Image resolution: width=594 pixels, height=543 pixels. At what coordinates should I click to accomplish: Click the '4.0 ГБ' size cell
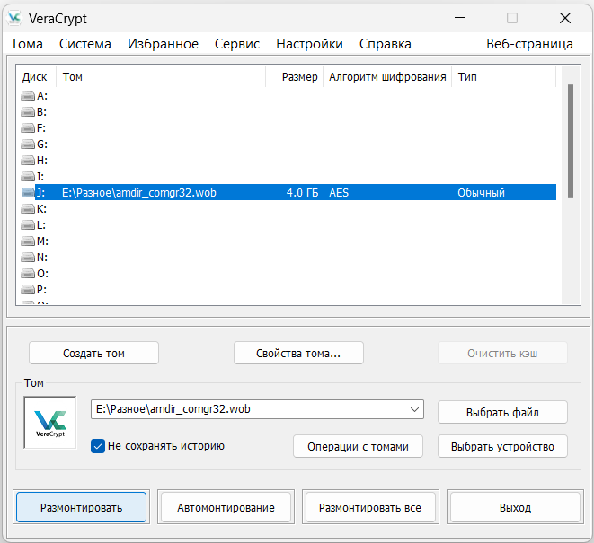[302, 193]
